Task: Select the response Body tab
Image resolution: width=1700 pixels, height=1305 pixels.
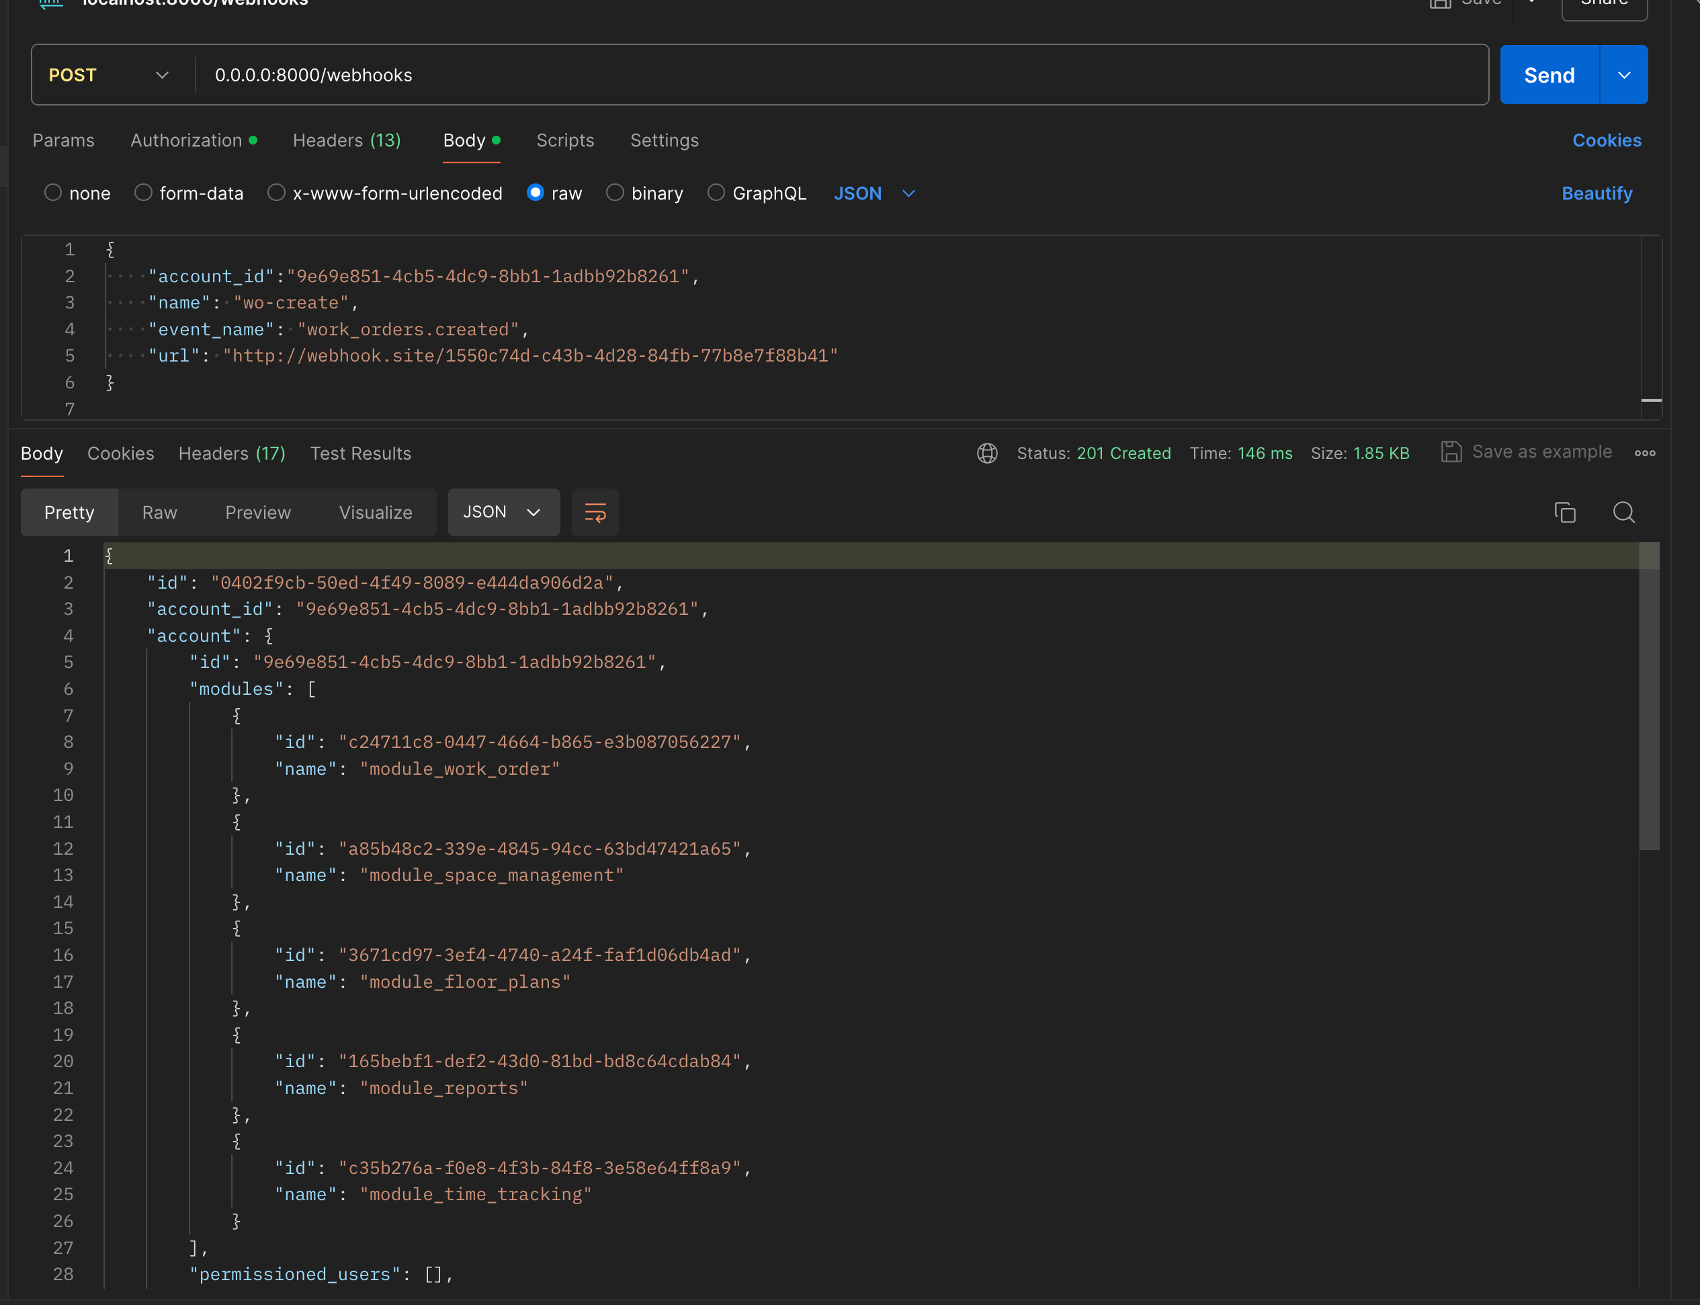Action: 42,454
